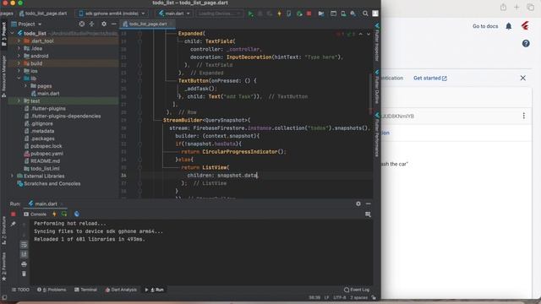Click Hot Reload lightning icon in Run panel
Viewport: 541px width, 304px height.
pyautogui.click(x=54, y=214)
